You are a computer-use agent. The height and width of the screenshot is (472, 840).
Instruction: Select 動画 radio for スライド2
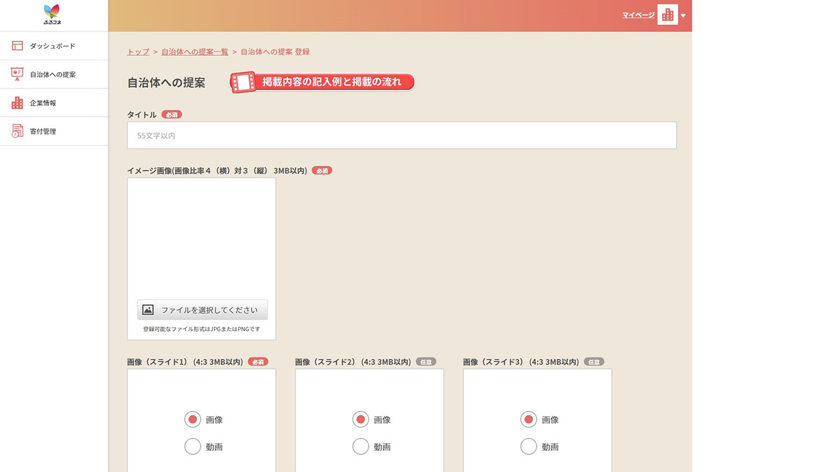tap(360, 447)
